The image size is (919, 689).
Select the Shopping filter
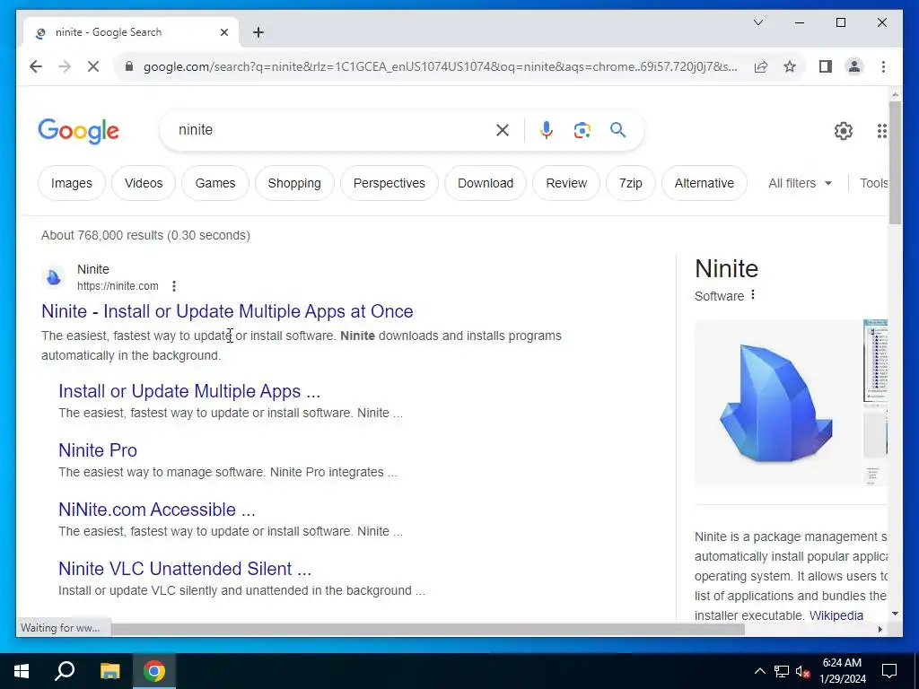[x=294, y=183]
